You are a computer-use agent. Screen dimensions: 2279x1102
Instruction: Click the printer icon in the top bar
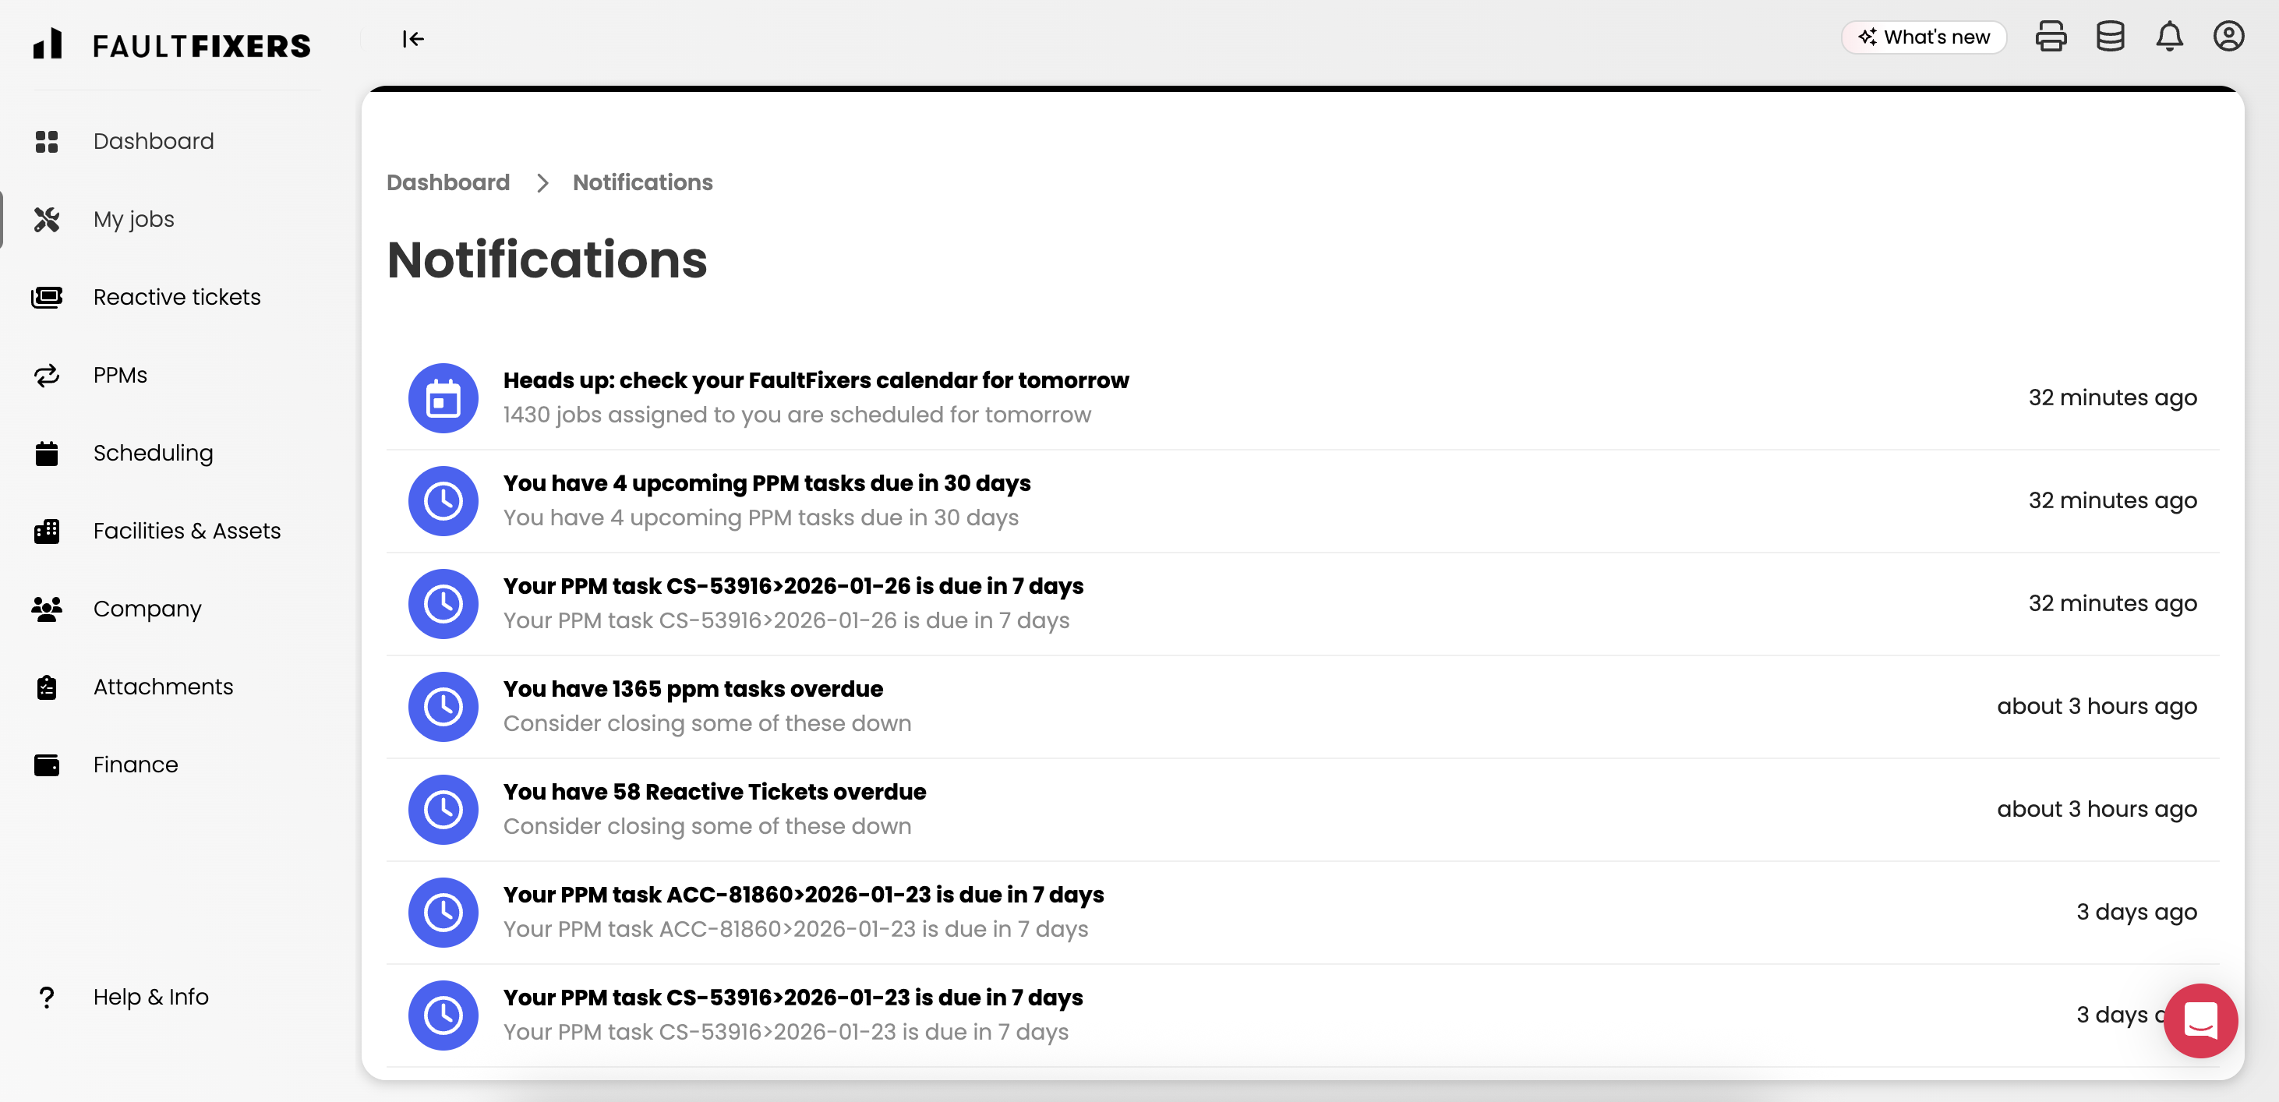2051,37
